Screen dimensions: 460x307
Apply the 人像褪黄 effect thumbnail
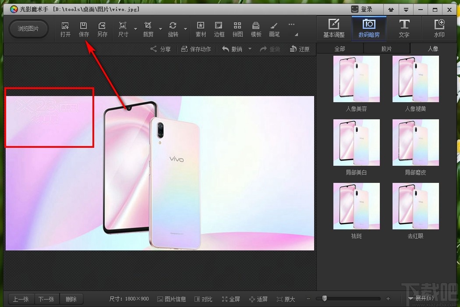pyautogui.click(x=416, y=79)
